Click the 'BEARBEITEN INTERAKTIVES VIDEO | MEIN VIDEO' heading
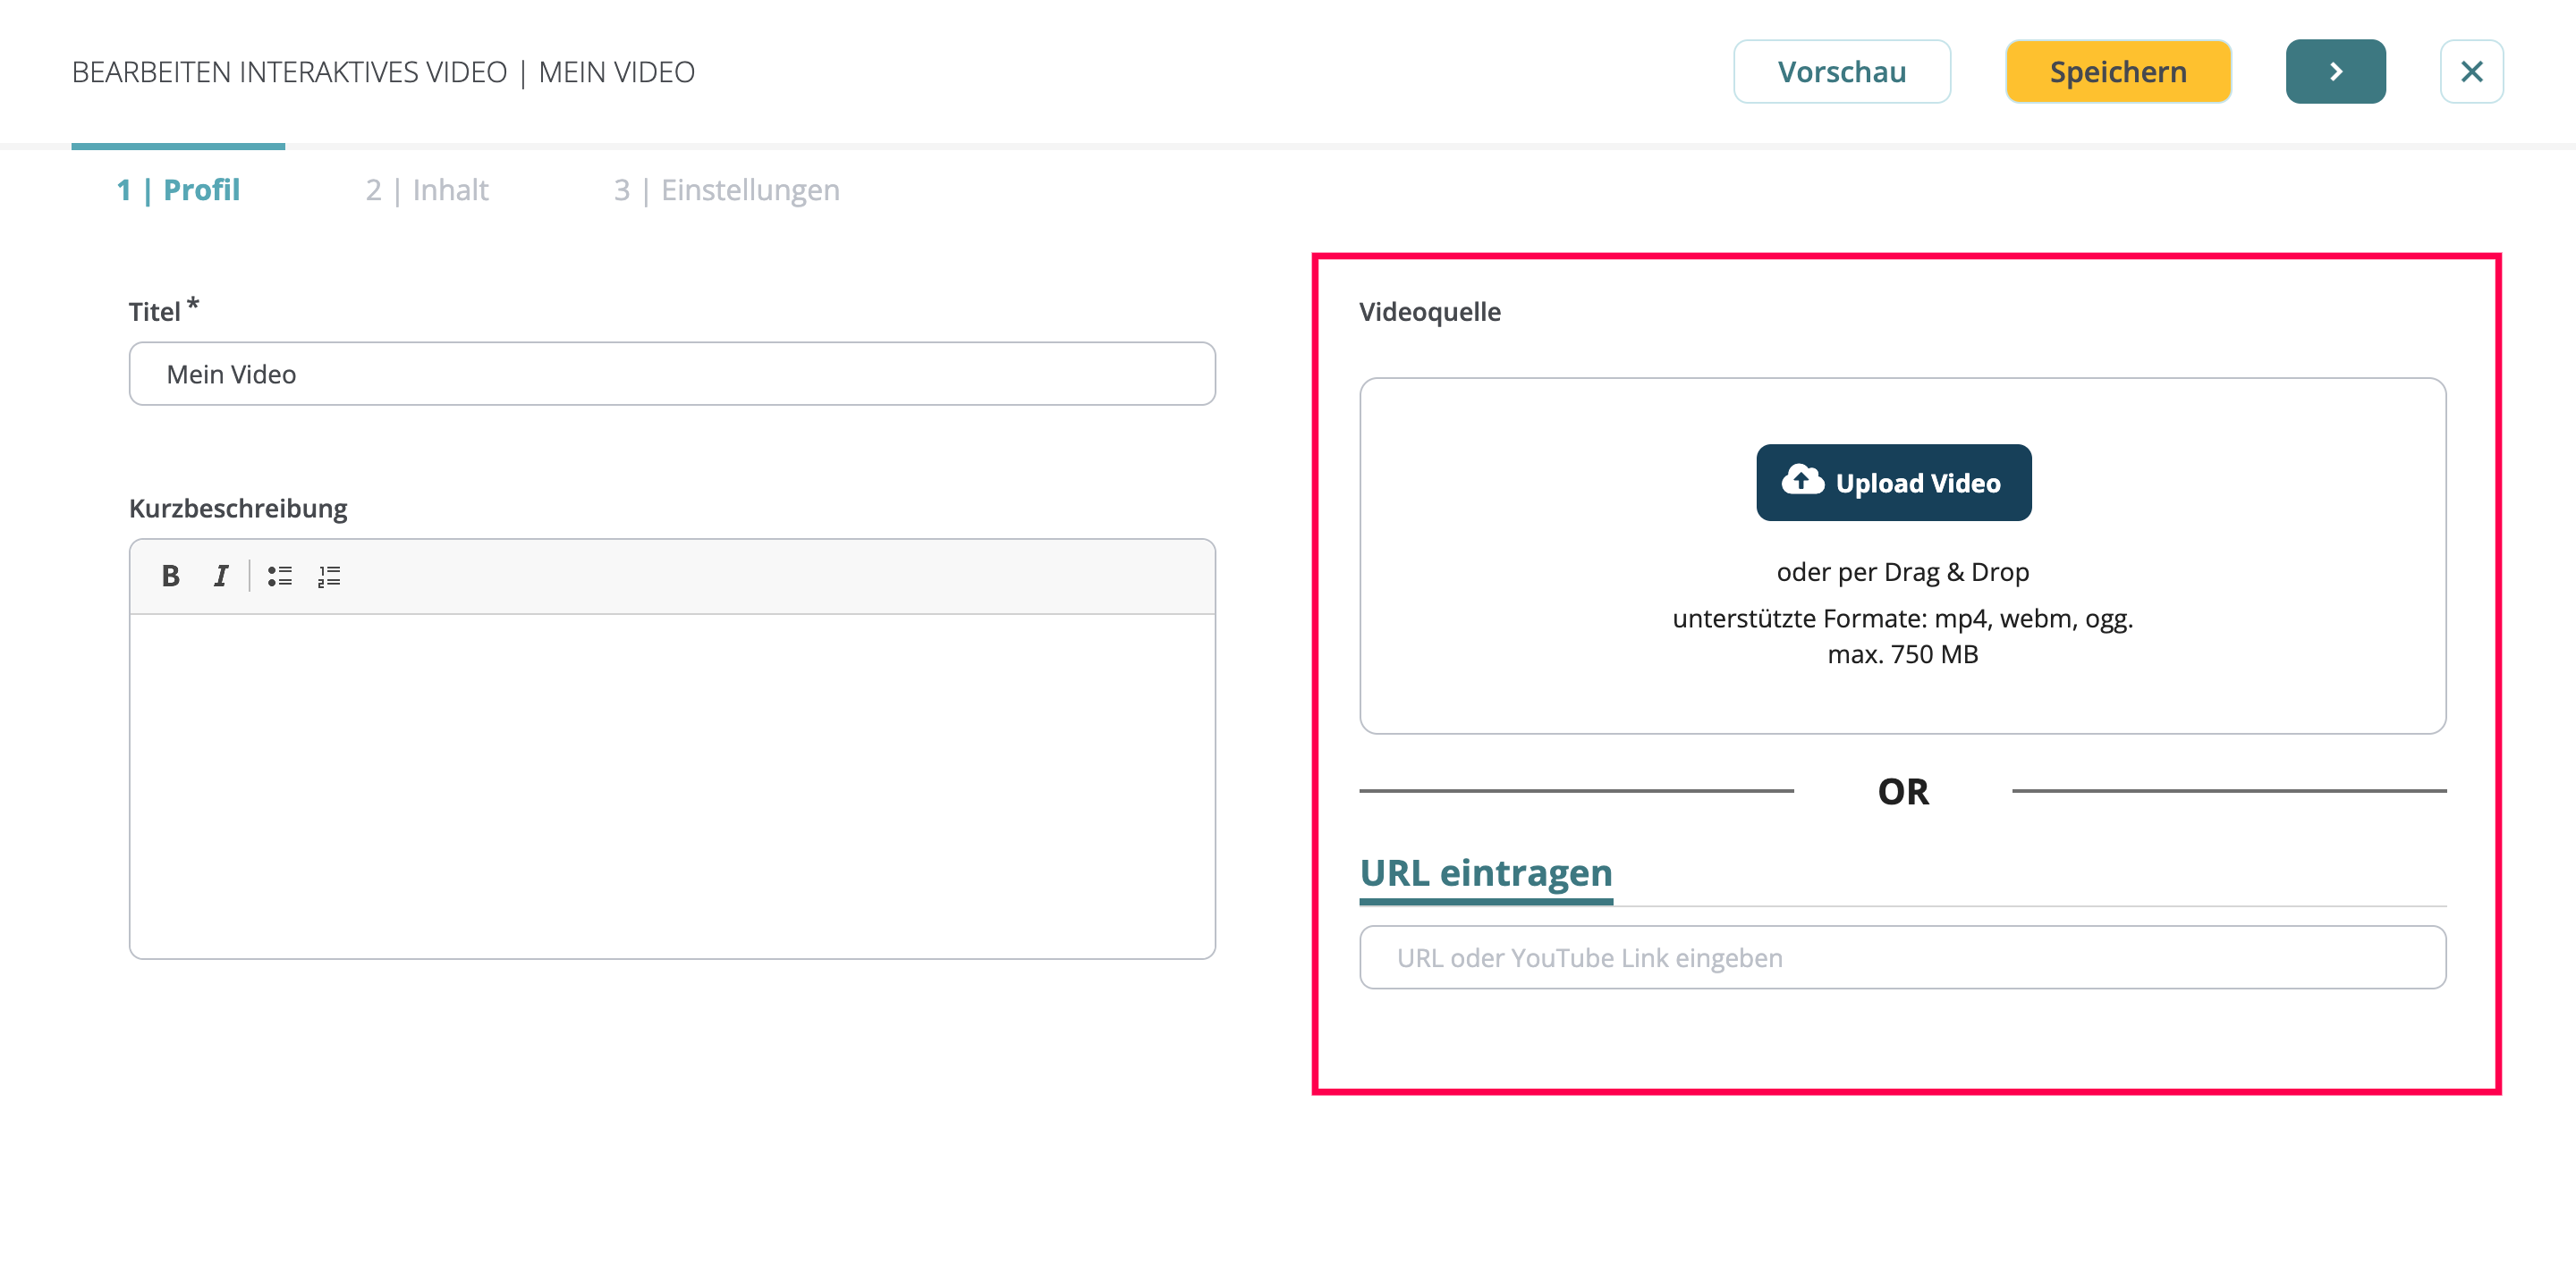 click(383, 72)
